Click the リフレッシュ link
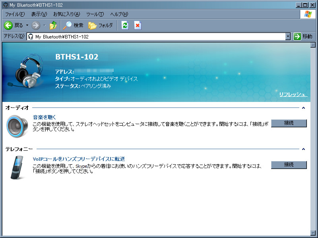The width and height of the screenshot is (318, 238). [293, 94]
